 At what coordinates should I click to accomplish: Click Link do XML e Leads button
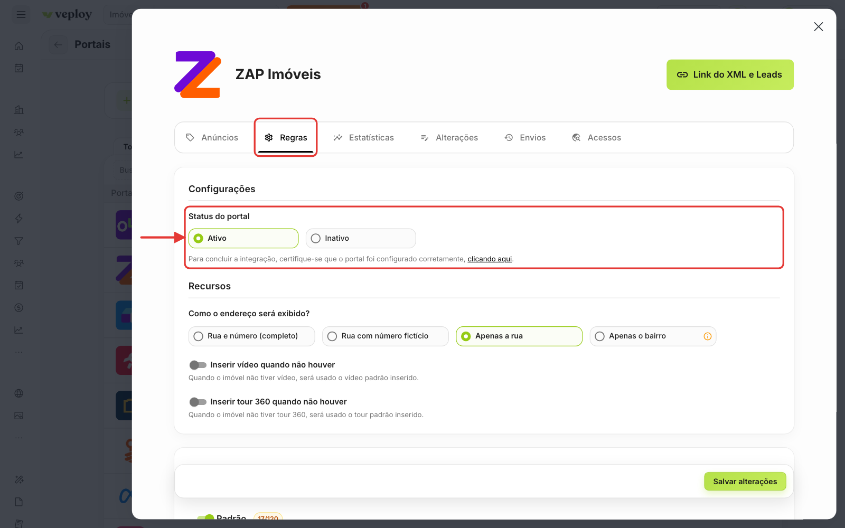pos(730,74)
